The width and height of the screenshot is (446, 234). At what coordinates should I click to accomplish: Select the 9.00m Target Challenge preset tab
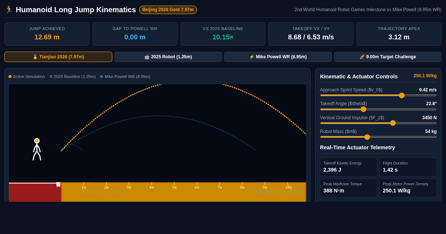coord(388,57)
